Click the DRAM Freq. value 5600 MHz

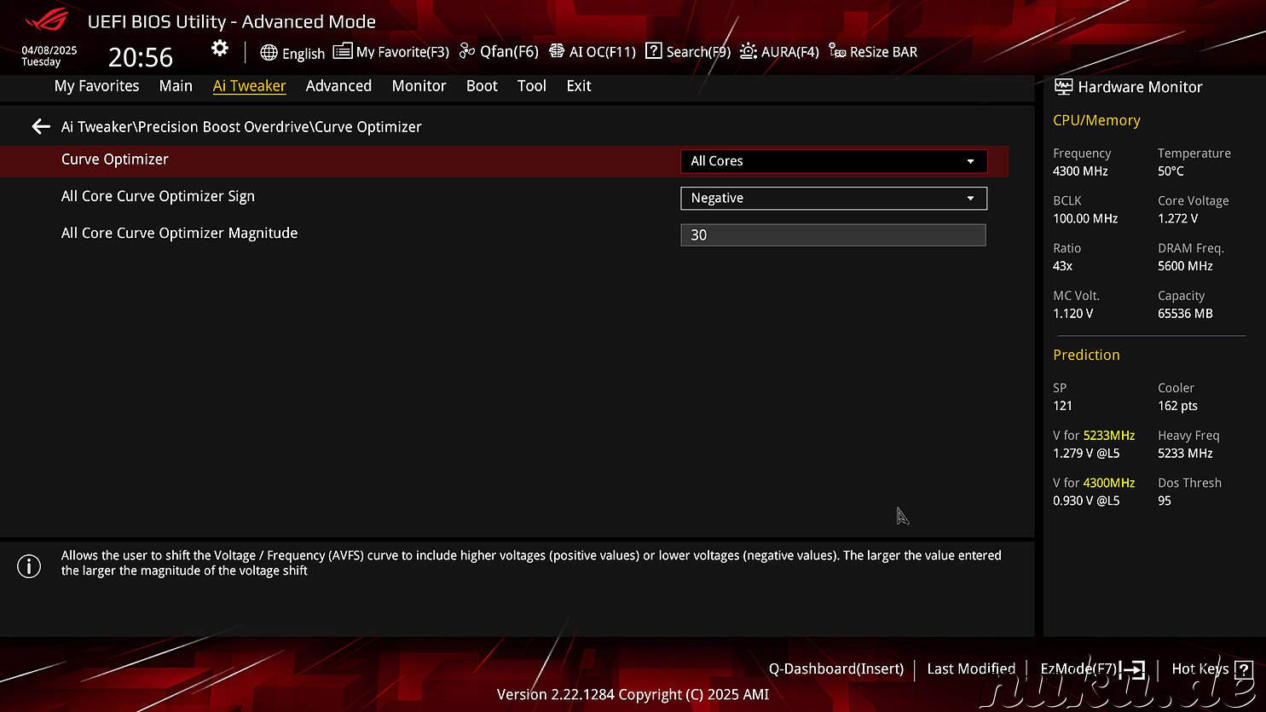click(1185, 266)
